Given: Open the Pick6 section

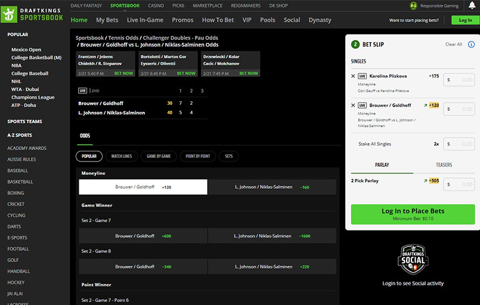Looking at the screenshot, I should pyautogui.click(x=178, y=5).
